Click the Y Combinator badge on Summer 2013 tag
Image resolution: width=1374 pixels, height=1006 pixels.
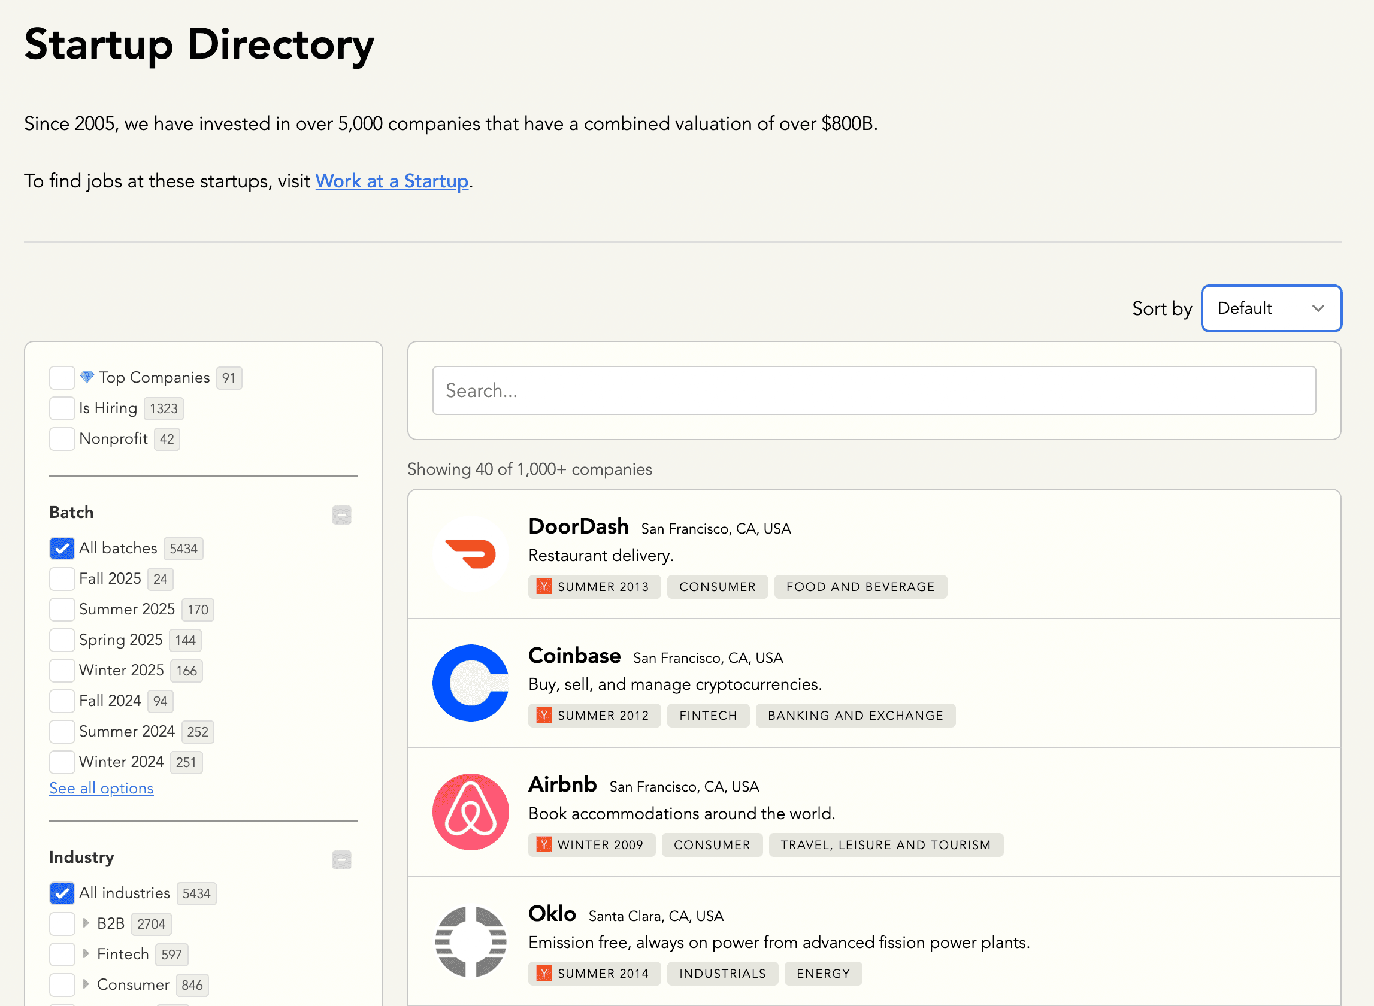click(544, 586)
